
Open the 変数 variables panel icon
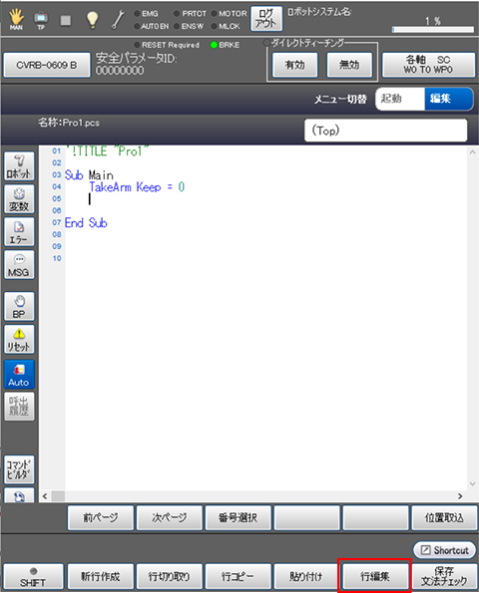(19, 199)
